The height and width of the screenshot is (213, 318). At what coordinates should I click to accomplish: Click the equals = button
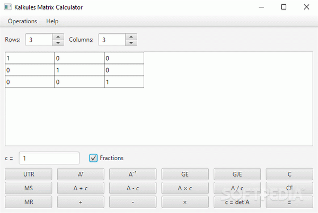coord(289,202)
